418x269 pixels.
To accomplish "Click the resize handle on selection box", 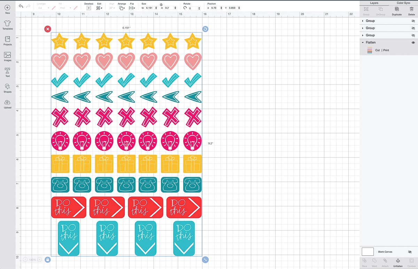I will [205, 259].
